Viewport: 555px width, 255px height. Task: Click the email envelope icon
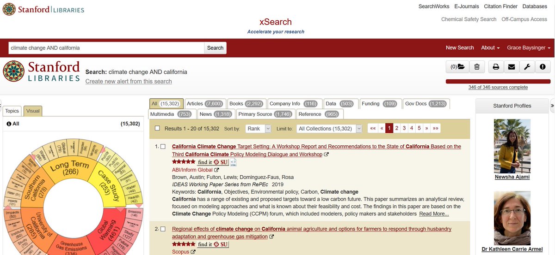[512, 67]
